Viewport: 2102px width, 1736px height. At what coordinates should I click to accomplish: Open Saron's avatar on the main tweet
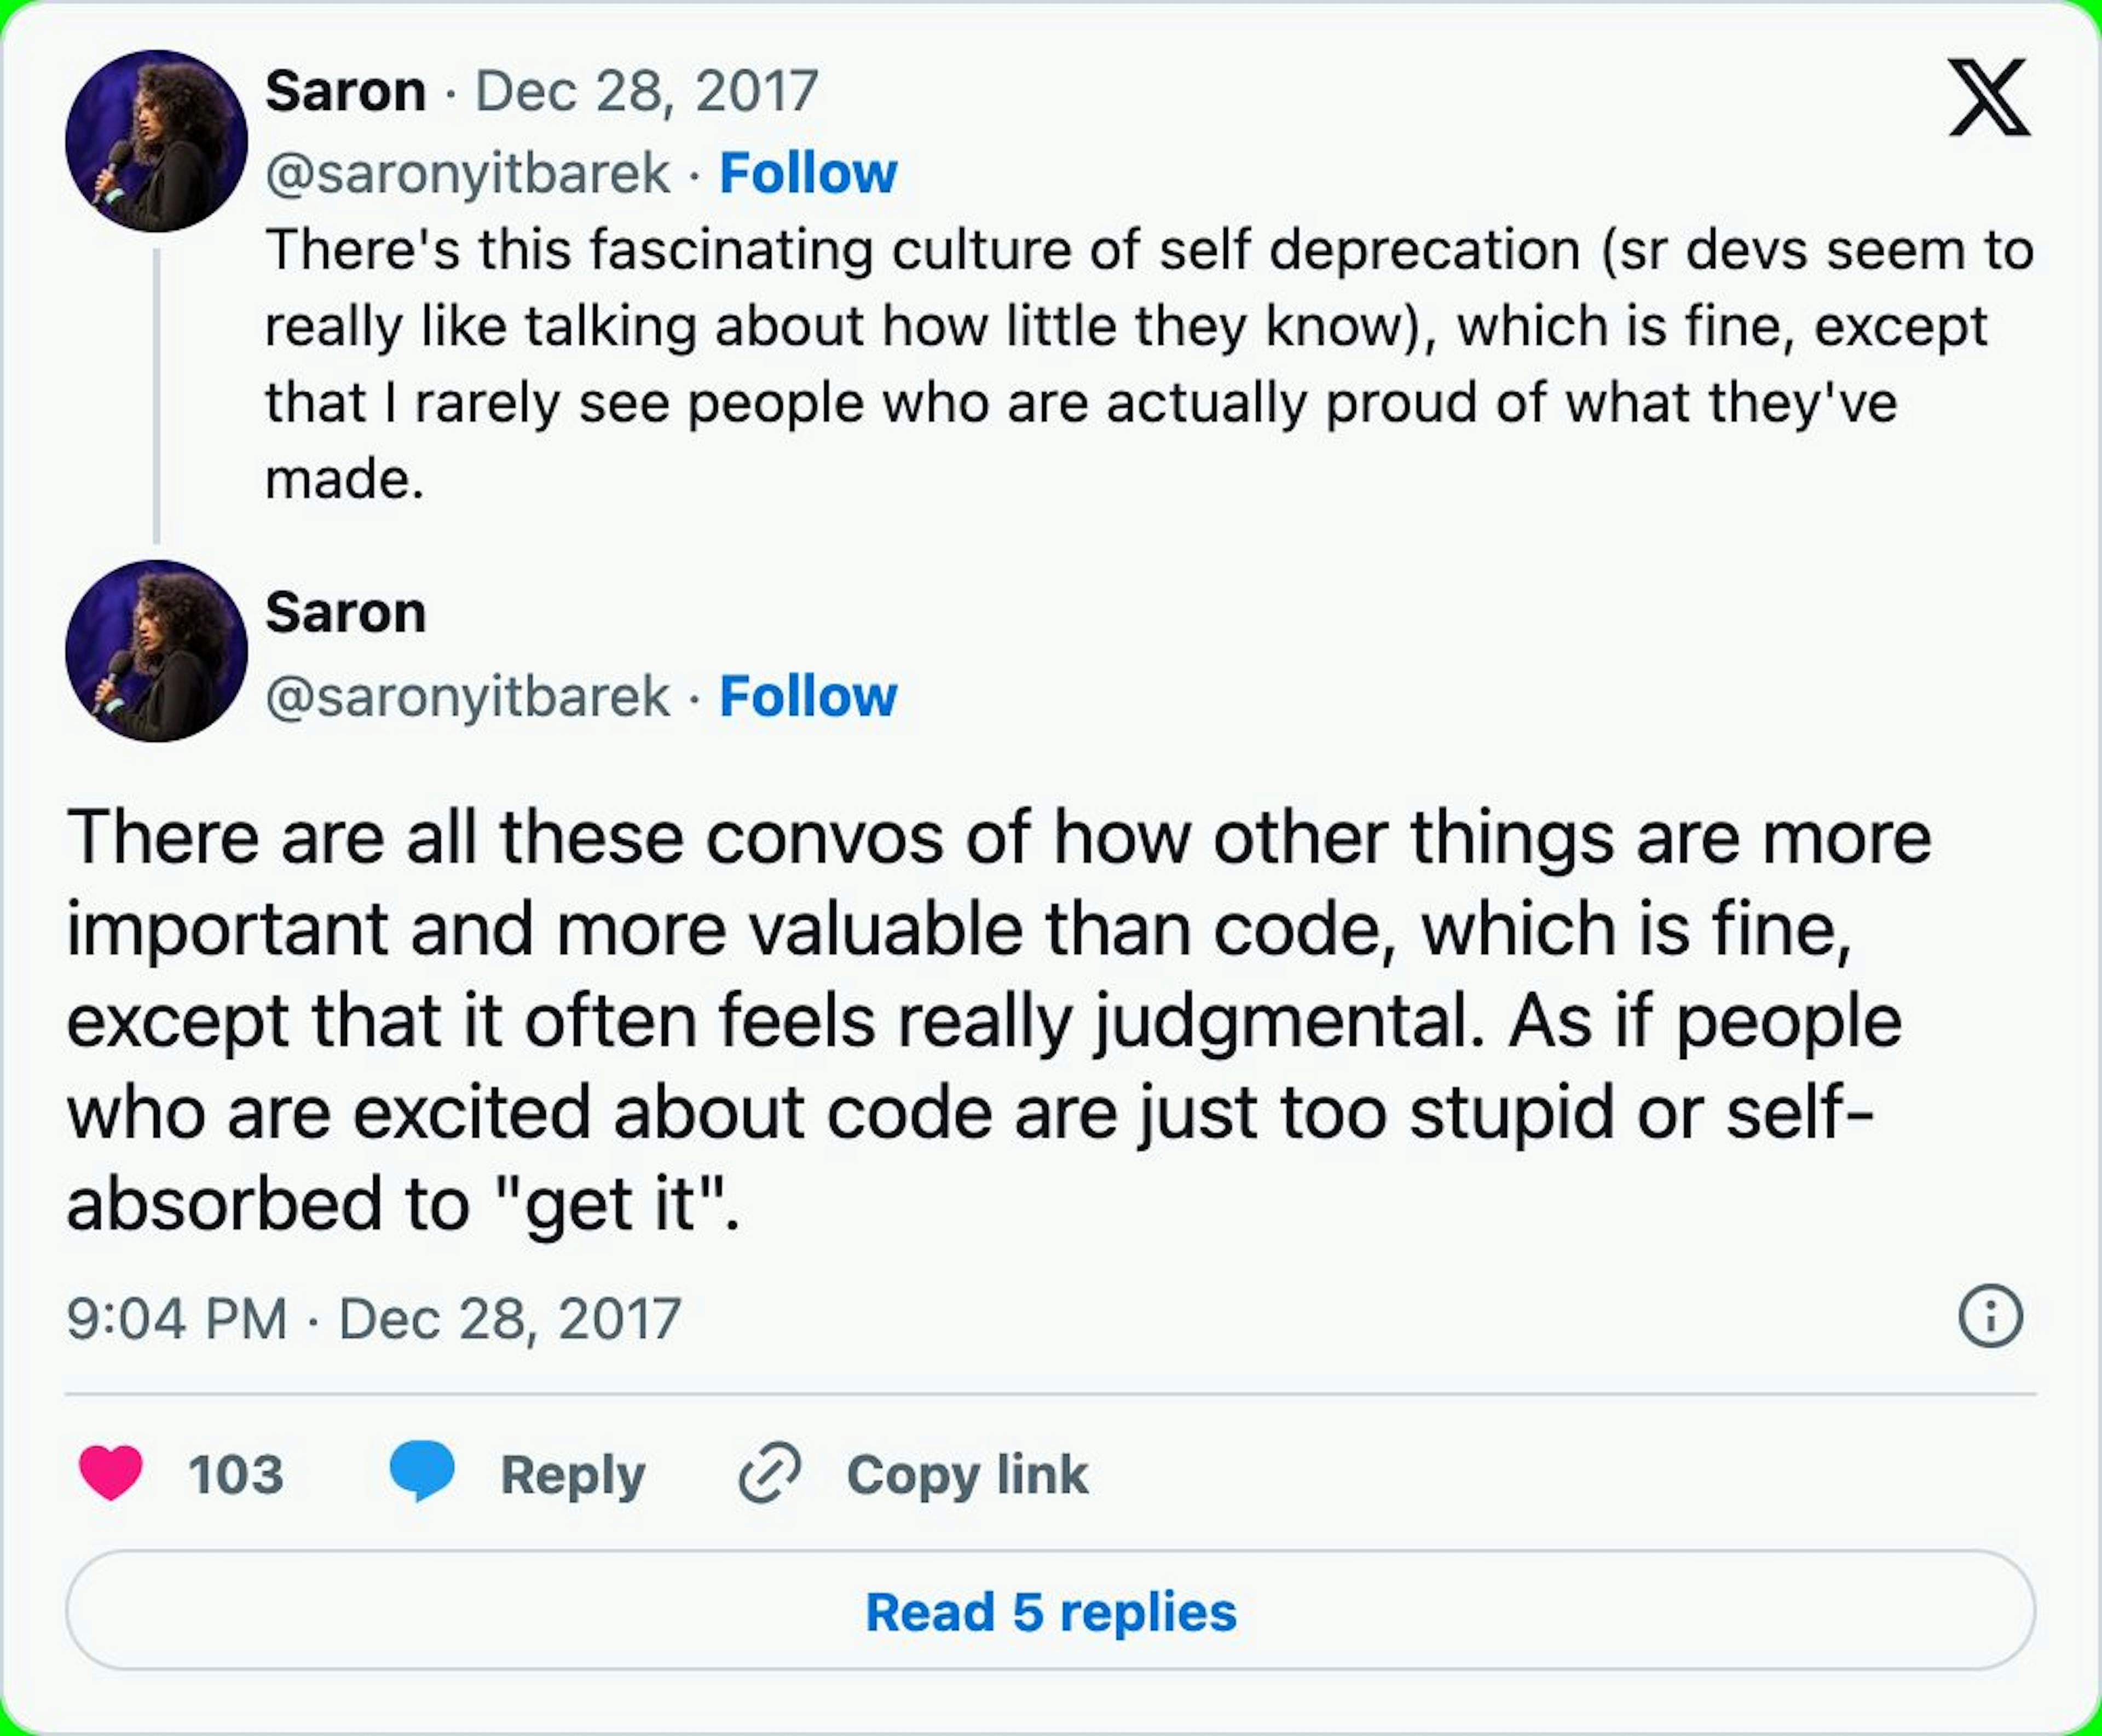[156, 651]
